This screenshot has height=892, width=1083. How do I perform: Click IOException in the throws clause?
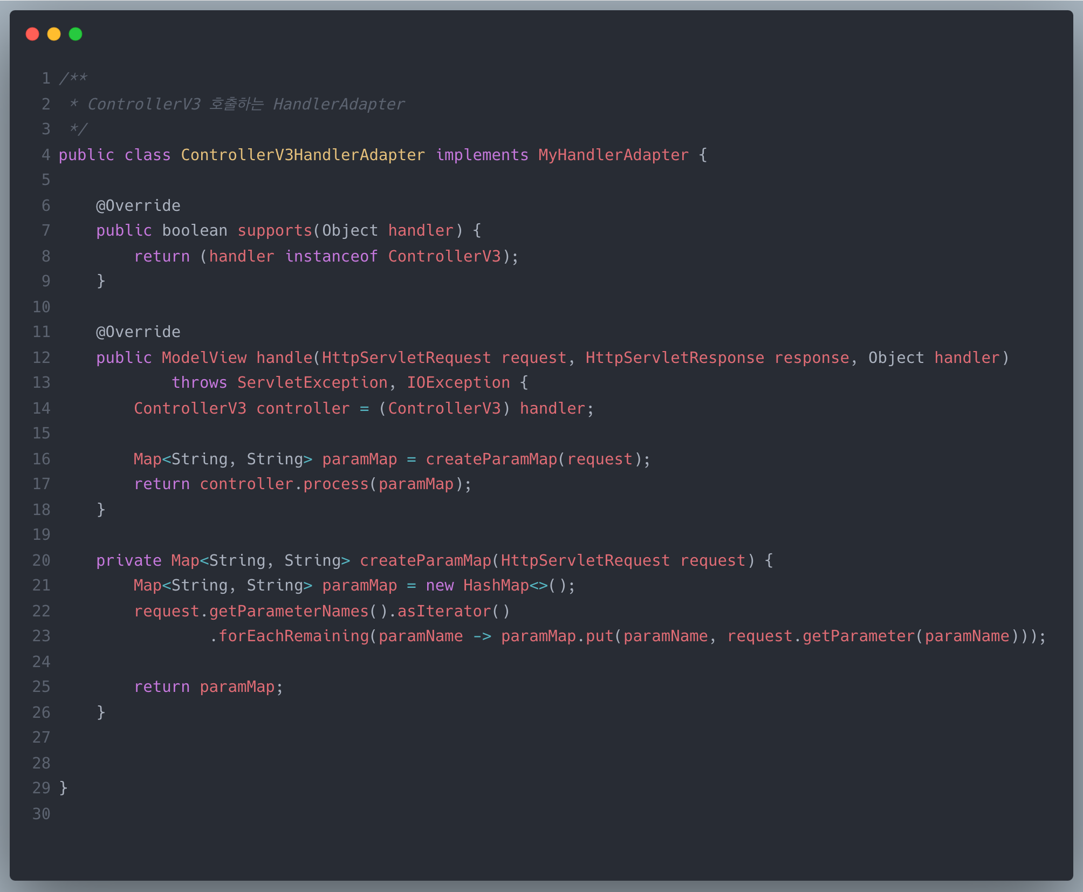(458, 383)
